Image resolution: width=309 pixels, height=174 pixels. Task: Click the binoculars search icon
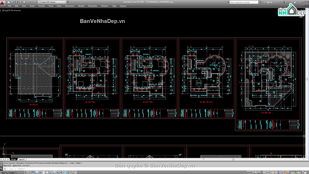coord(261,2)
